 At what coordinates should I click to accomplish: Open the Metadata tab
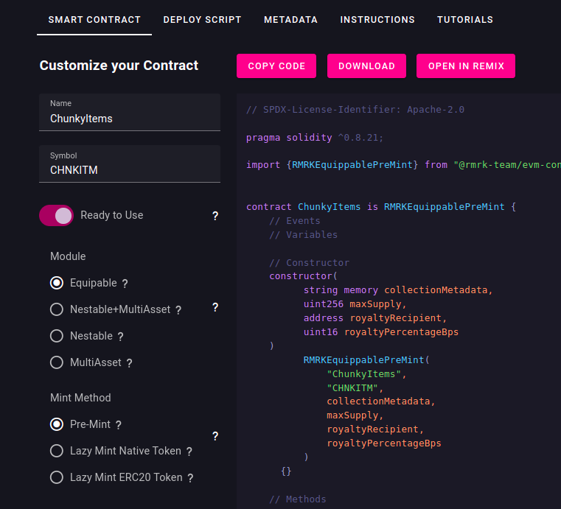pos(290,20)
